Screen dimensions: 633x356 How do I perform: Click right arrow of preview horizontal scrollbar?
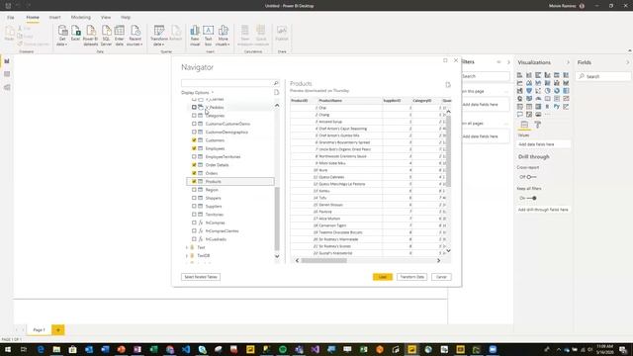[438, 261]
